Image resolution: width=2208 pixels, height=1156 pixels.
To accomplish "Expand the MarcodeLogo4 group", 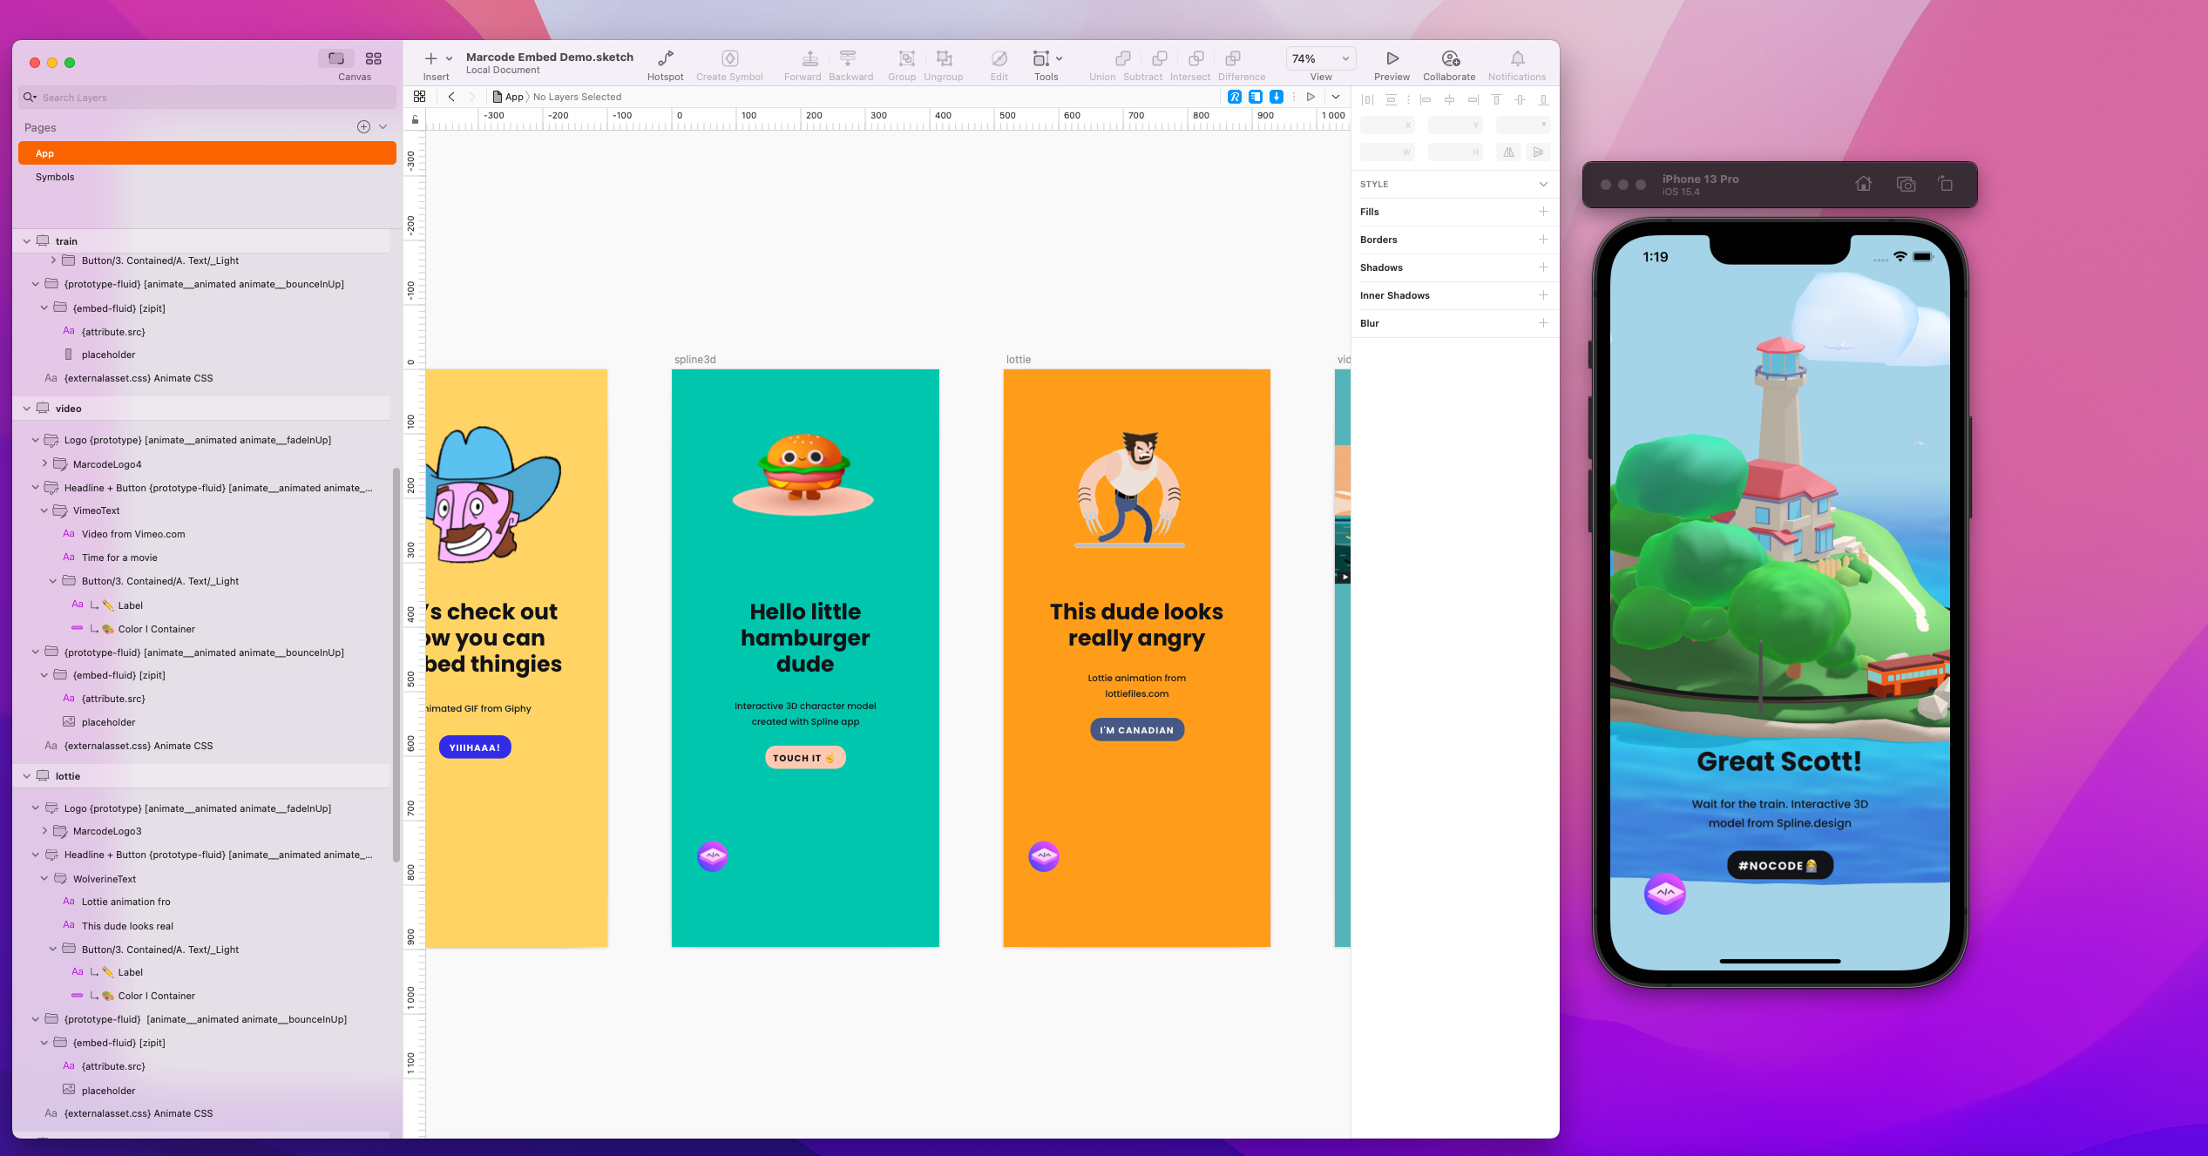I will [44, 463].
